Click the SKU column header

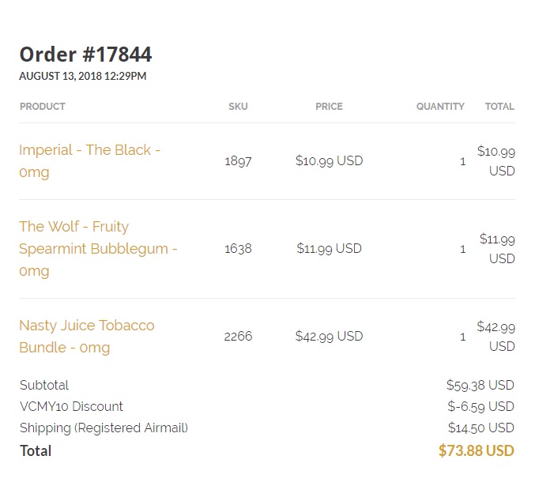238,107
